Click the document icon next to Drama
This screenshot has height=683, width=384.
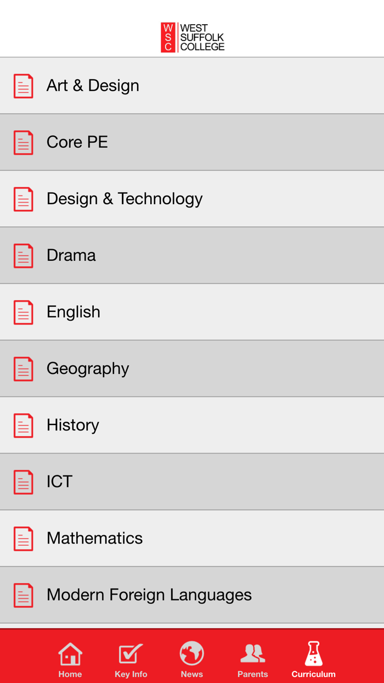tap(24, 256)
